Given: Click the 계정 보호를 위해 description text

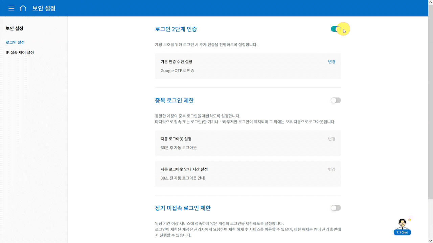Looking at the screenshot, I should [206, 45].
